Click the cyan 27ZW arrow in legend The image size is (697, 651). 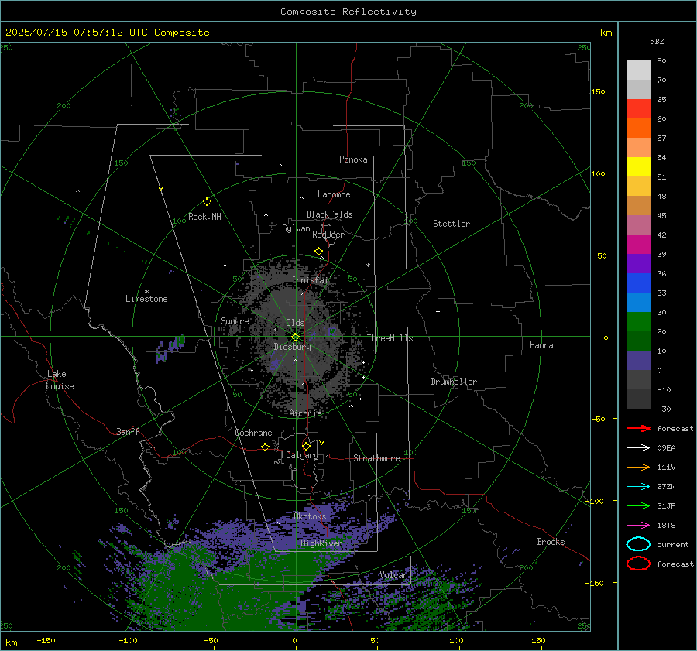[638, 487]
